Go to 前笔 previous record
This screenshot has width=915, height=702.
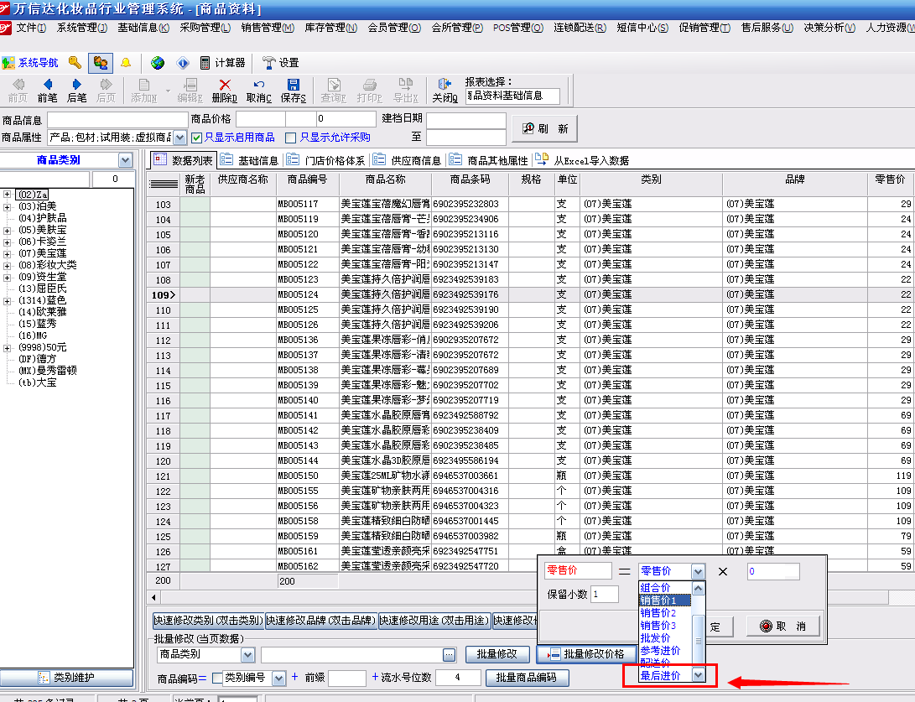pyautogui.click(x=47, y=91)
